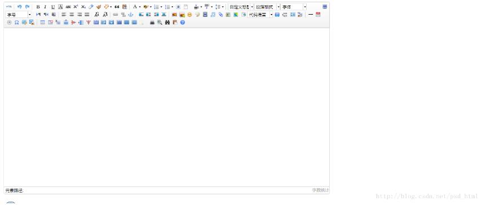Apply font color with A icon
The image size is (486, 205).
pos(135,7)
